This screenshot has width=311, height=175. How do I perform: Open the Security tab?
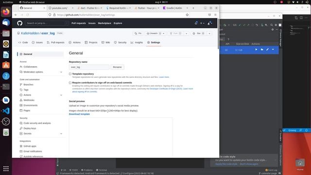pos(120,42)
